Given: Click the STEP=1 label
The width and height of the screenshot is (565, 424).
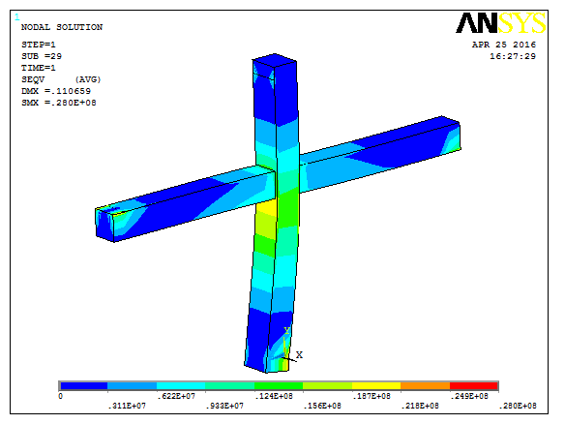Looking at the screenshot, I should 39,45.
